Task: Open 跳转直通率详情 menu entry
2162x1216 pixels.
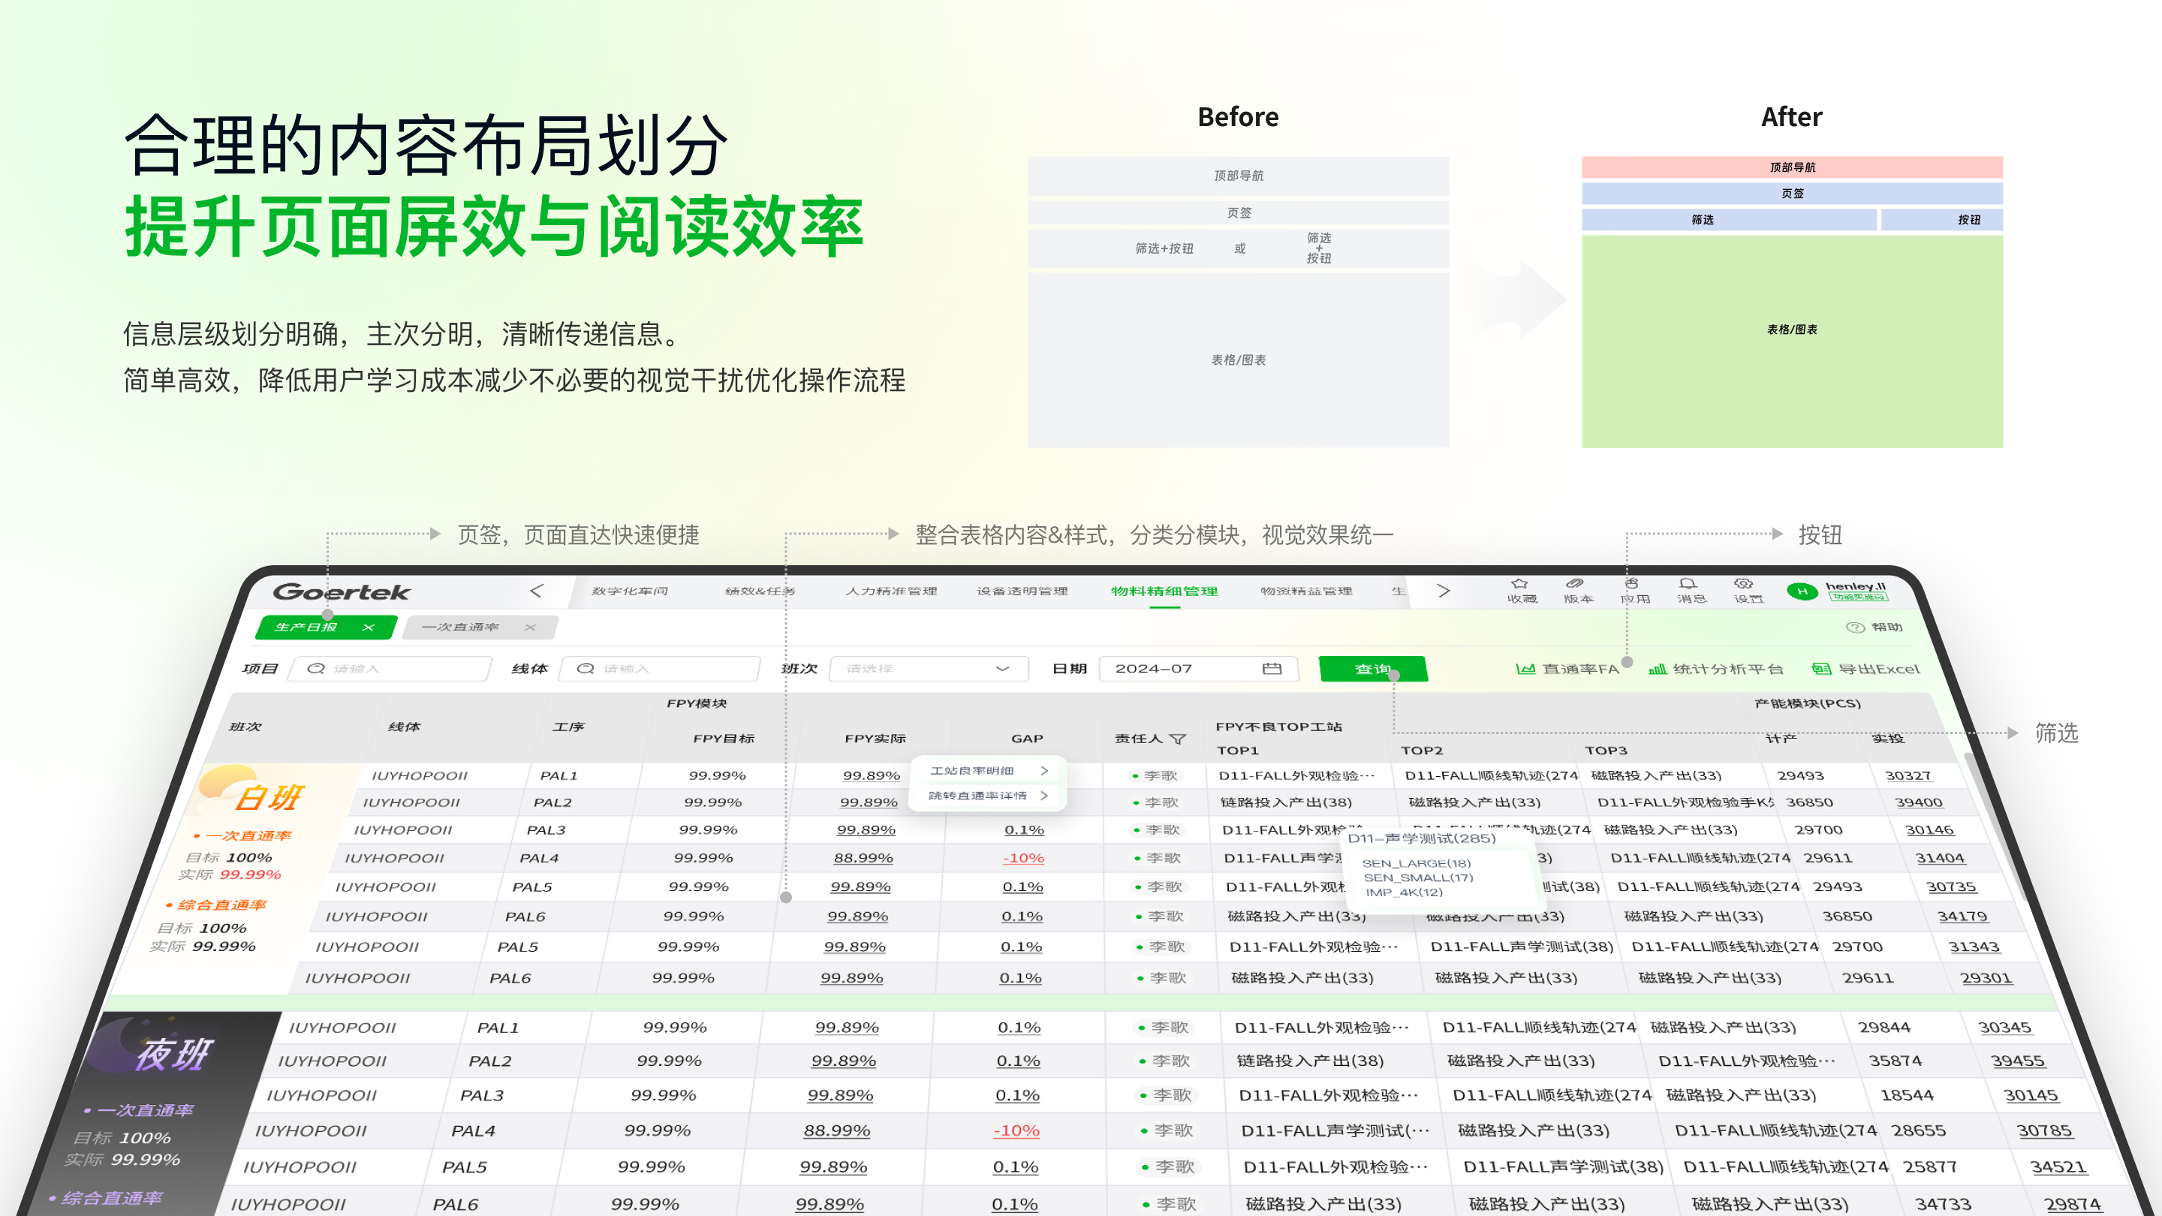Action: point(988,796)
